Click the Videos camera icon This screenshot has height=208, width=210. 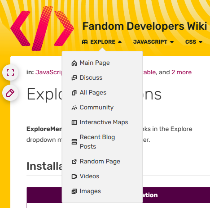pyautogui.click(x=74, y=176)
